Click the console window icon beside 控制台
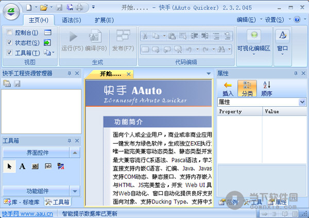309x218 pixels. [48, 32]
